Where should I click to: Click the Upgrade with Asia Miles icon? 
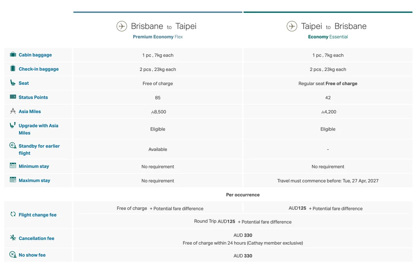pyautogui.click(x=13, y=125)
